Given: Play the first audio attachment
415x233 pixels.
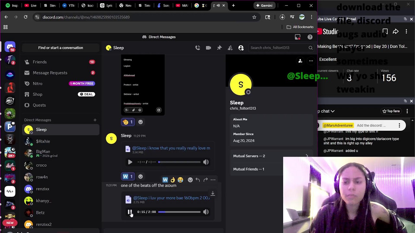Looking at the screenshot, I should (130, 162).
